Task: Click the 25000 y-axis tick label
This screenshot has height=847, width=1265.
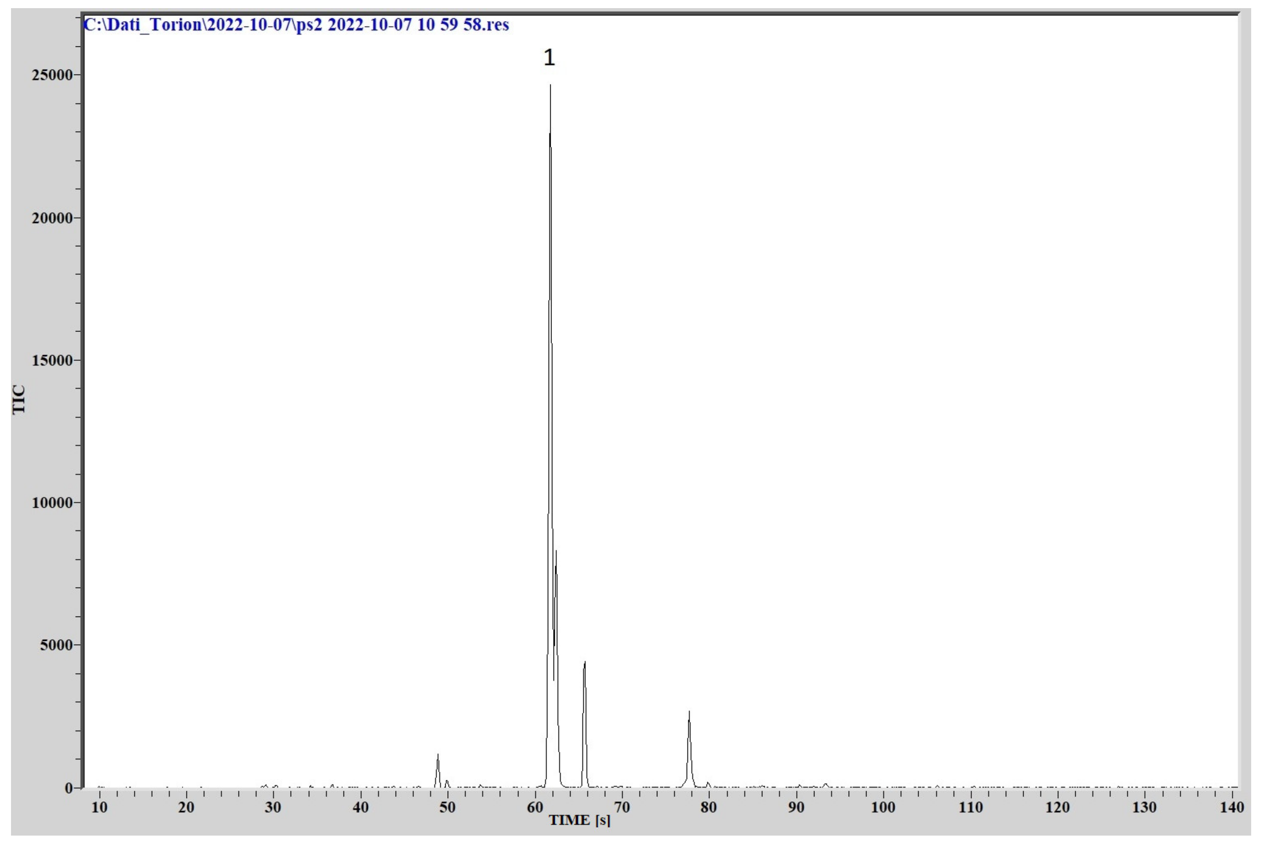Action: [53, 75]
